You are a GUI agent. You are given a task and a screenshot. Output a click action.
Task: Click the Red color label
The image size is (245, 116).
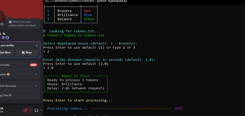coord(87,11)
